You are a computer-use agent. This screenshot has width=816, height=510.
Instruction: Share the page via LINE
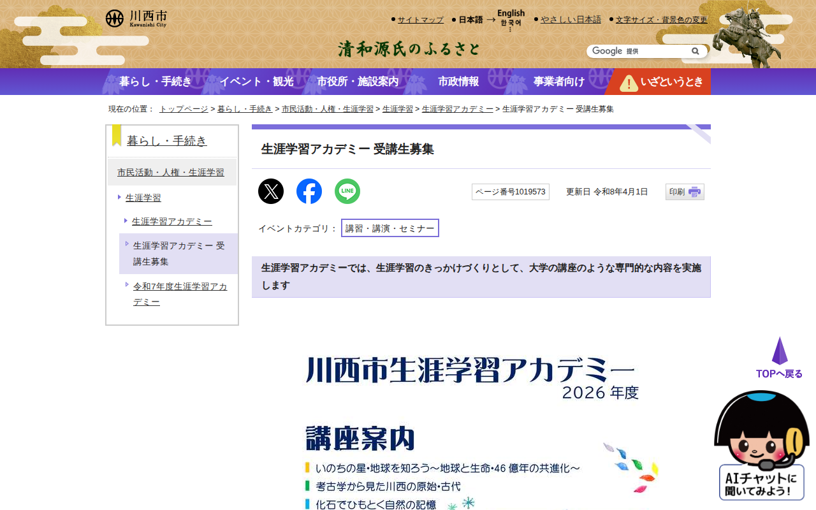click(x=347, y=191)
